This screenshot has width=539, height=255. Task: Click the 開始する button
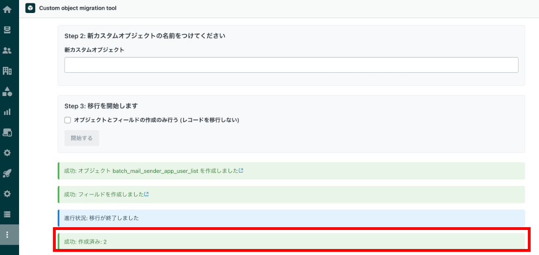82,138
